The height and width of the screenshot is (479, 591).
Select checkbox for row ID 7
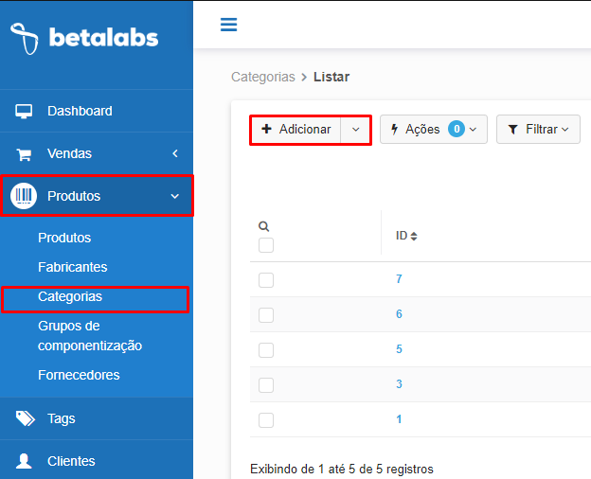coord(266,280)
